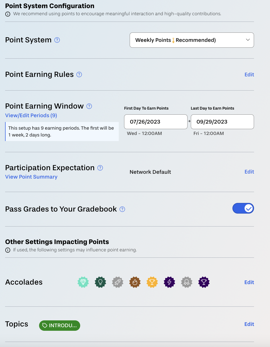270x347 pixels.
Task: Click the Last Day to Earn Points field
Action: (x=222, y=122)
